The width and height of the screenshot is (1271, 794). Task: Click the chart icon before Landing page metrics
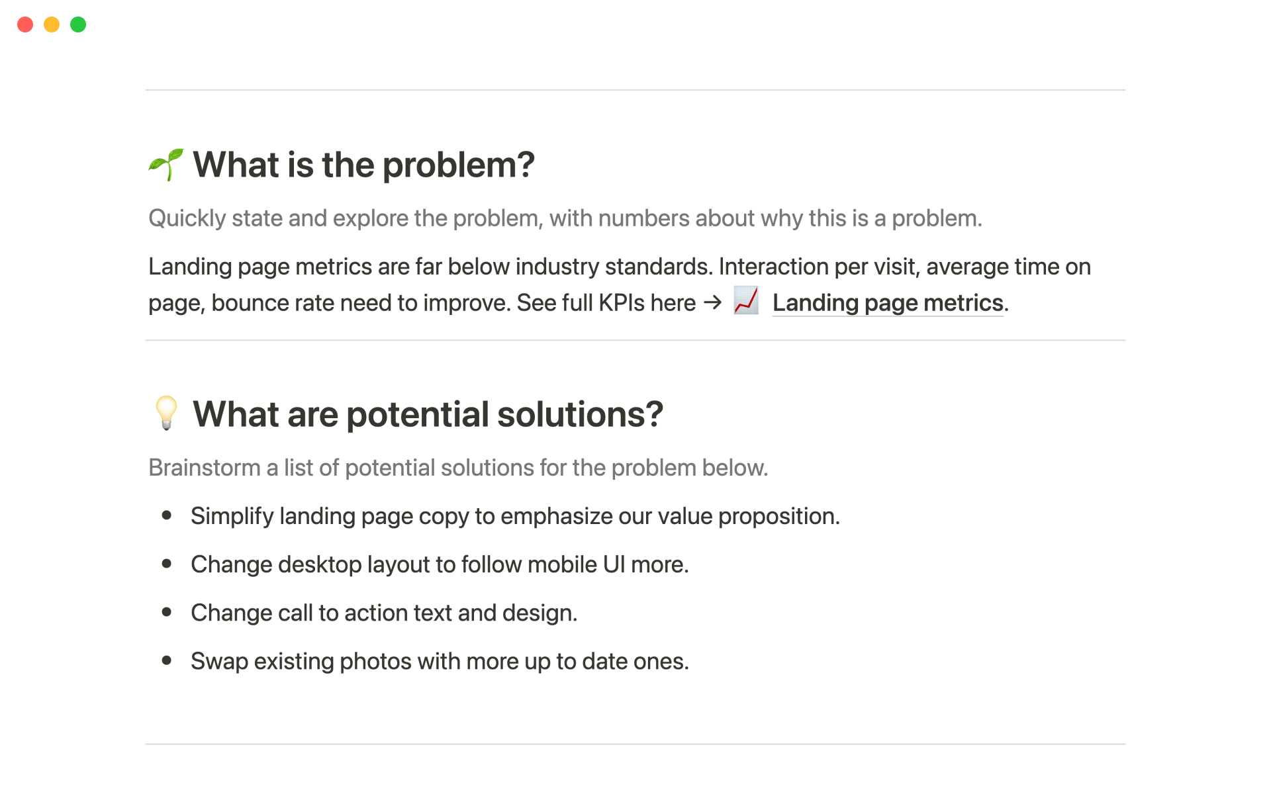(x=746, y=301)
